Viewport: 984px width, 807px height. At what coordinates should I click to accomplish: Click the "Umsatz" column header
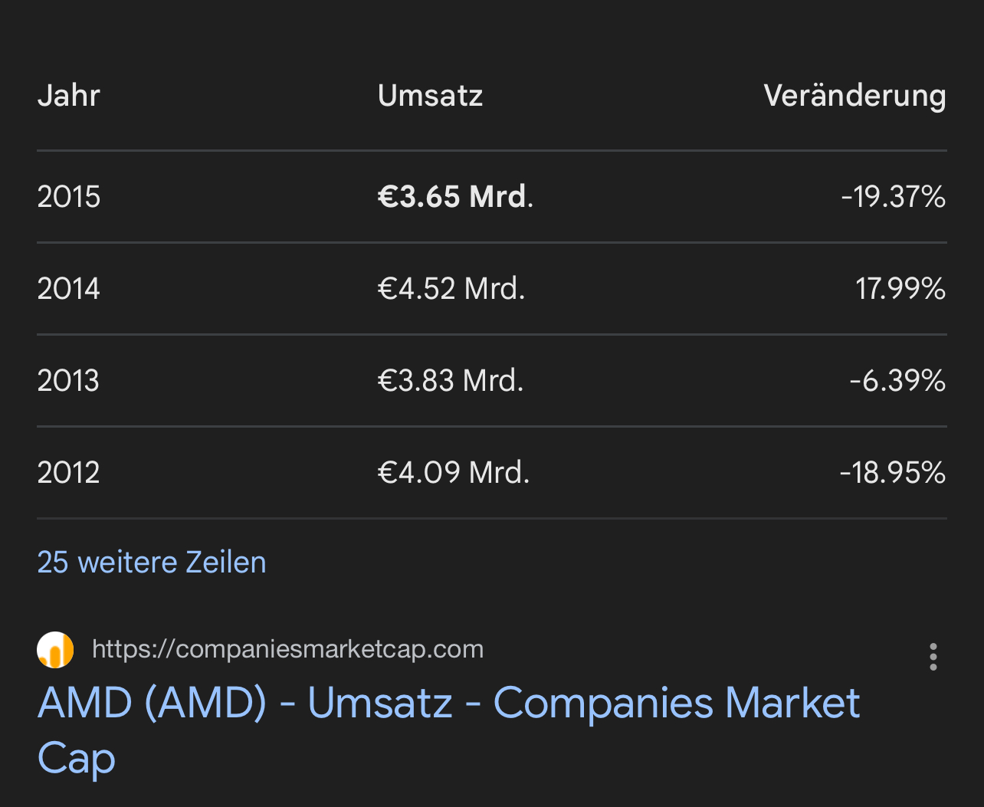click(x=430, y=96)
